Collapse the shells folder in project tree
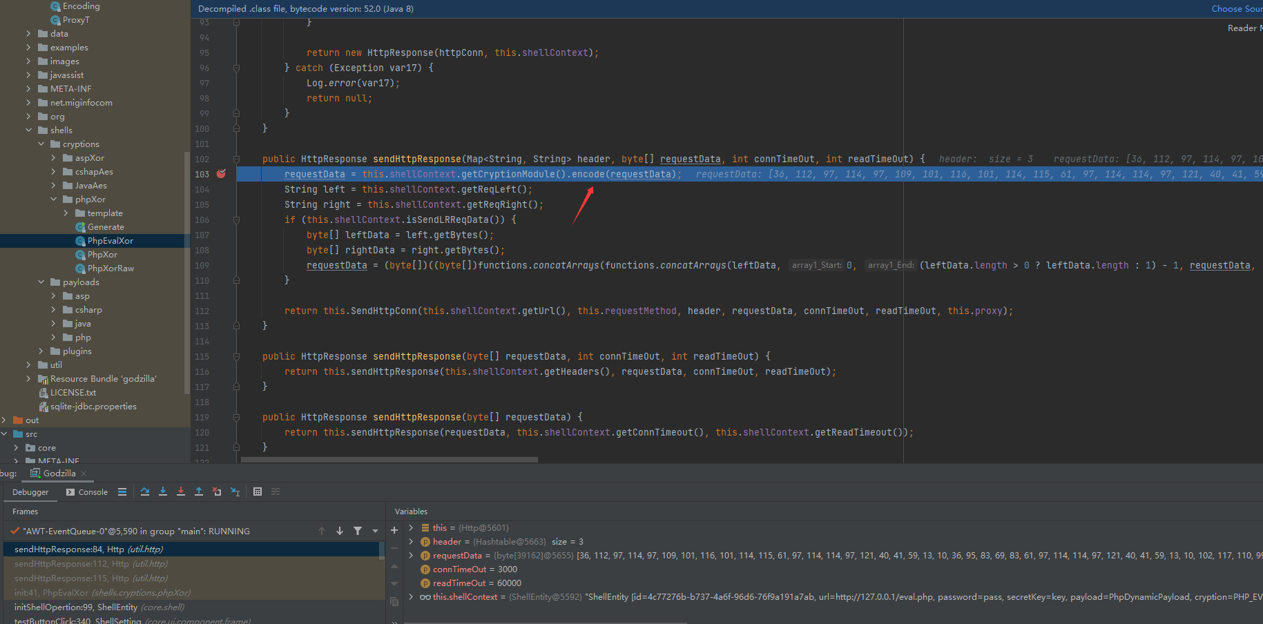Screen dimensions: 1263x624 click(x=29, y=130)
